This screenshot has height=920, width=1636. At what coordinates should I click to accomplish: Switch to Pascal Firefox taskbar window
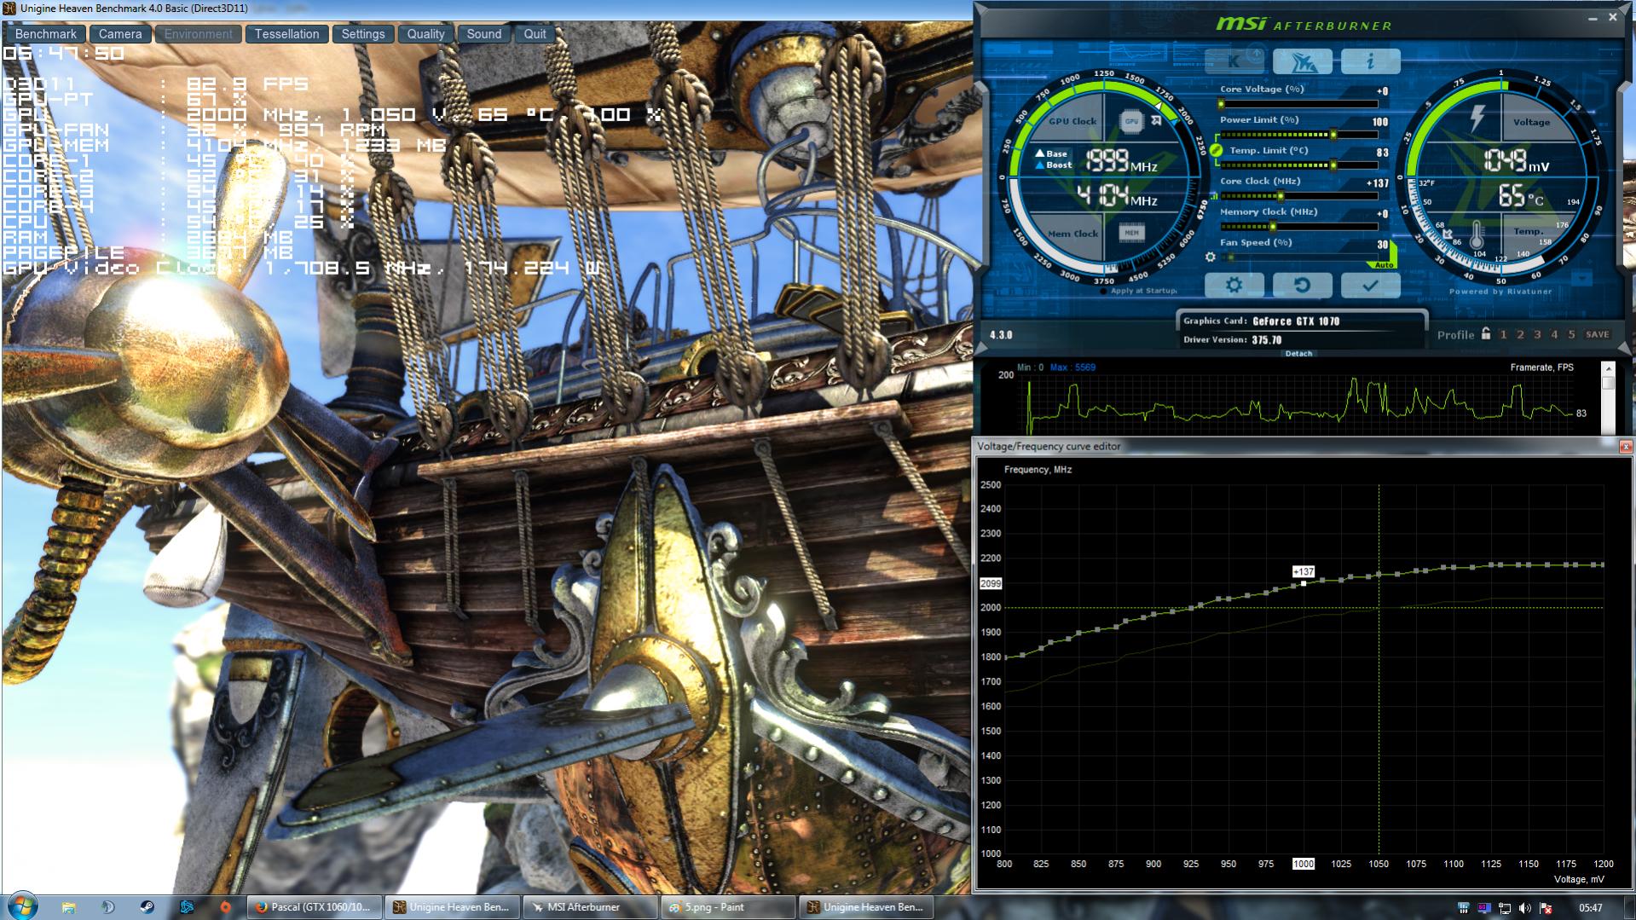pos(314,907)
